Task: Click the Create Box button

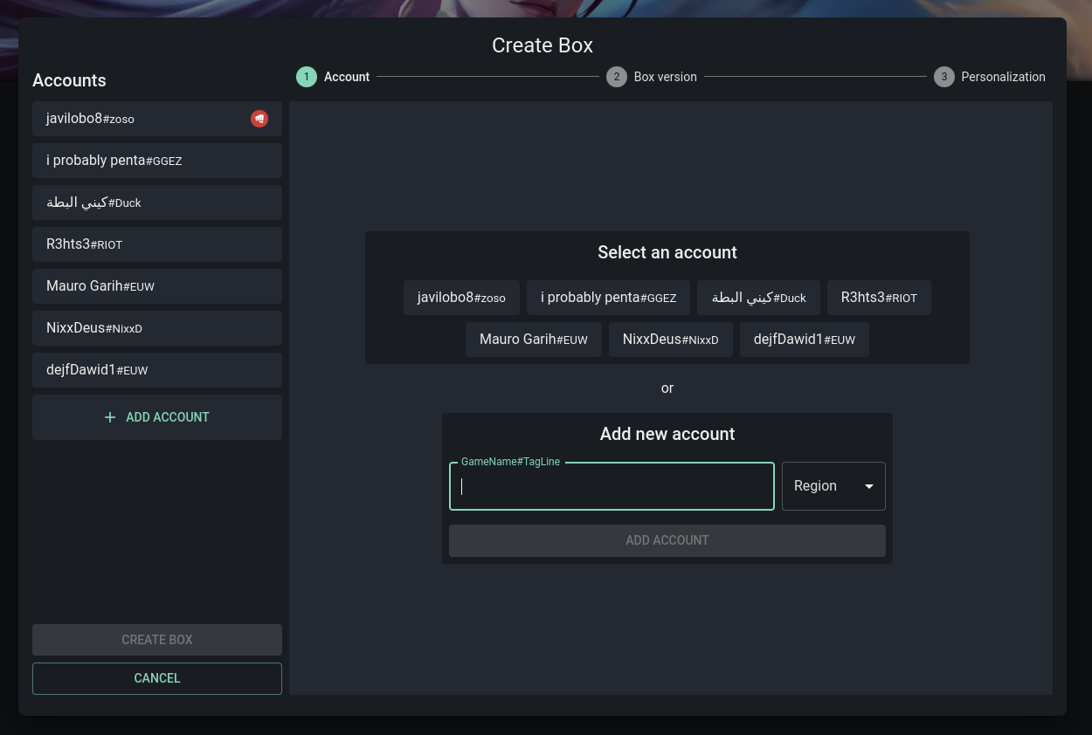Action: click(157, 640)
